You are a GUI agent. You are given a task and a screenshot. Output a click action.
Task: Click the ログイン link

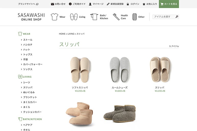(x=135, y=4)
